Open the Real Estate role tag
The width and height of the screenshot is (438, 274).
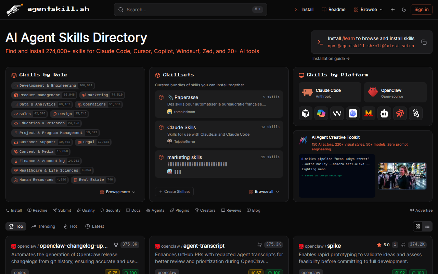tap(93, 180)
